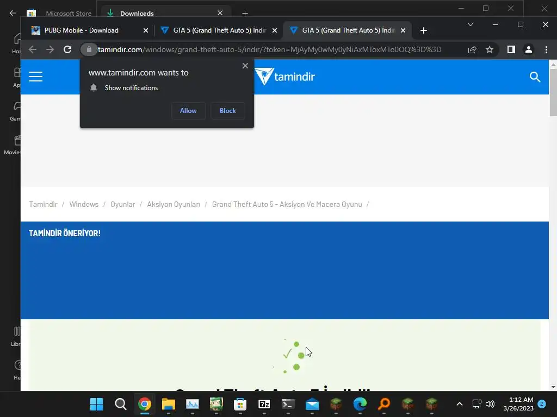Viewport: 557px width, 417px height.
Task: Open Aksiyon Oyunları breadcrumb link
Action: coord(174,204)
